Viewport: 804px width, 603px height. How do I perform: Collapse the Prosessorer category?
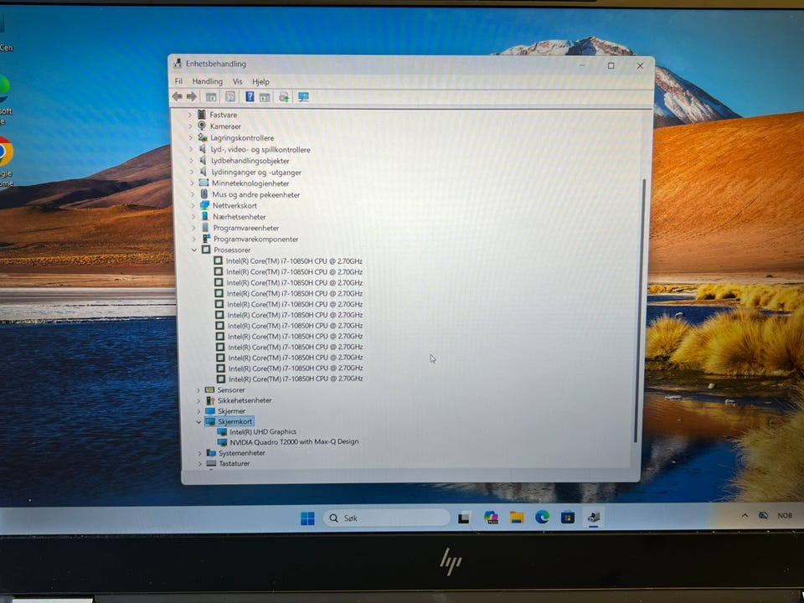[x=194, y=250]
